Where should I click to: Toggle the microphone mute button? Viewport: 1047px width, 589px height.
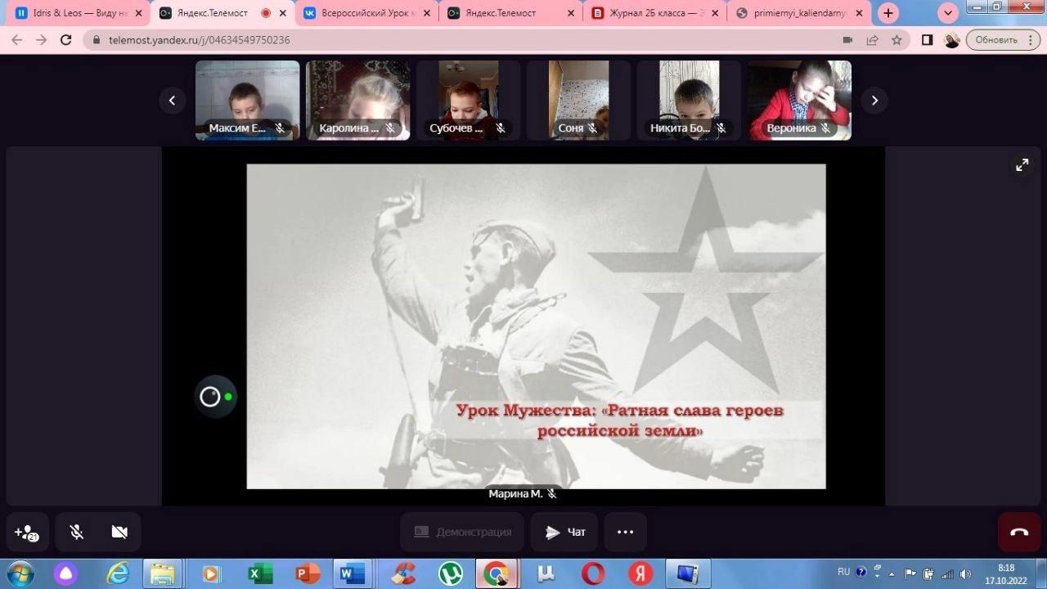coord(77,533)
